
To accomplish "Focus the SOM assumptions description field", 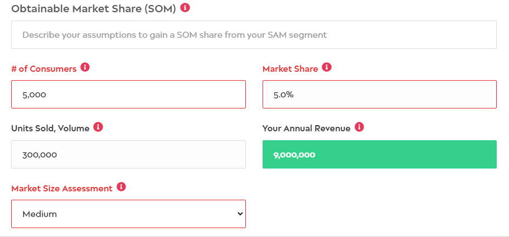I will click(254, 35).
